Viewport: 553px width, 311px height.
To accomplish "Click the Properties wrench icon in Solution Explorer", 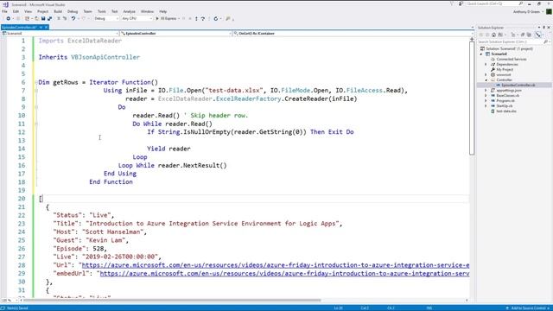I will tap(537, 35).
